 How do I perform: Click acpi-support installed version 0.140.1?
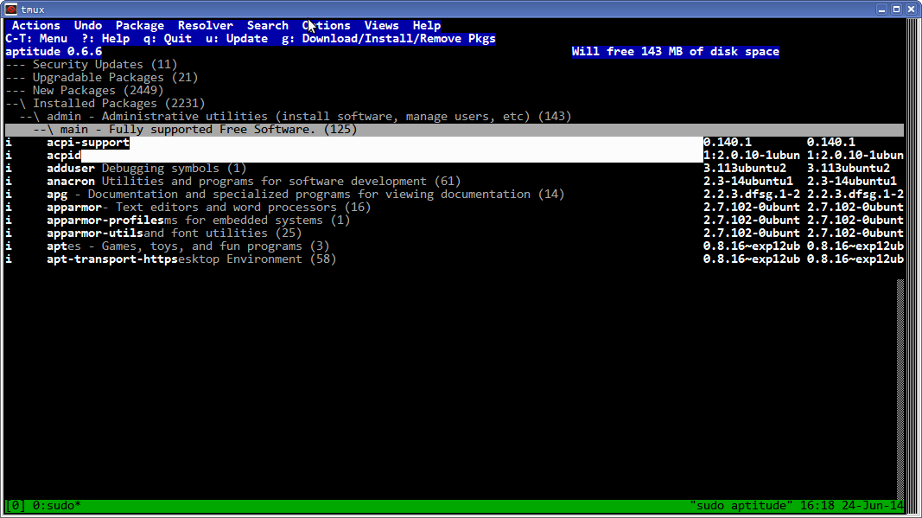point(728,142)
